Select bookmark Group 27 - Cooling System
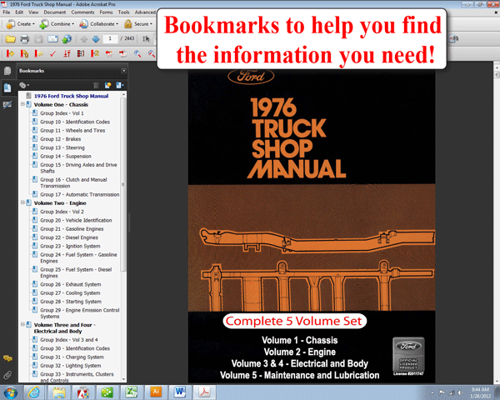This screenshot has height=400, width=500. click(x=70, y=293)
